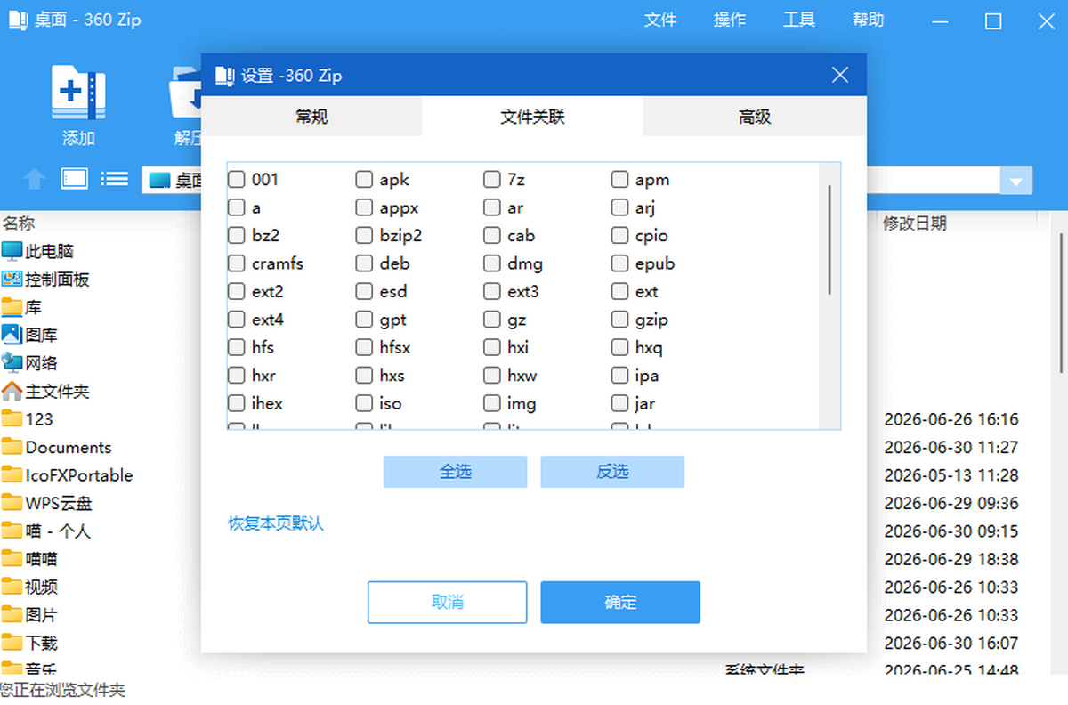The height and width of the screenshot is (705, 1068).
Task: Check the 7z checkbox
Action: (492, 180)
